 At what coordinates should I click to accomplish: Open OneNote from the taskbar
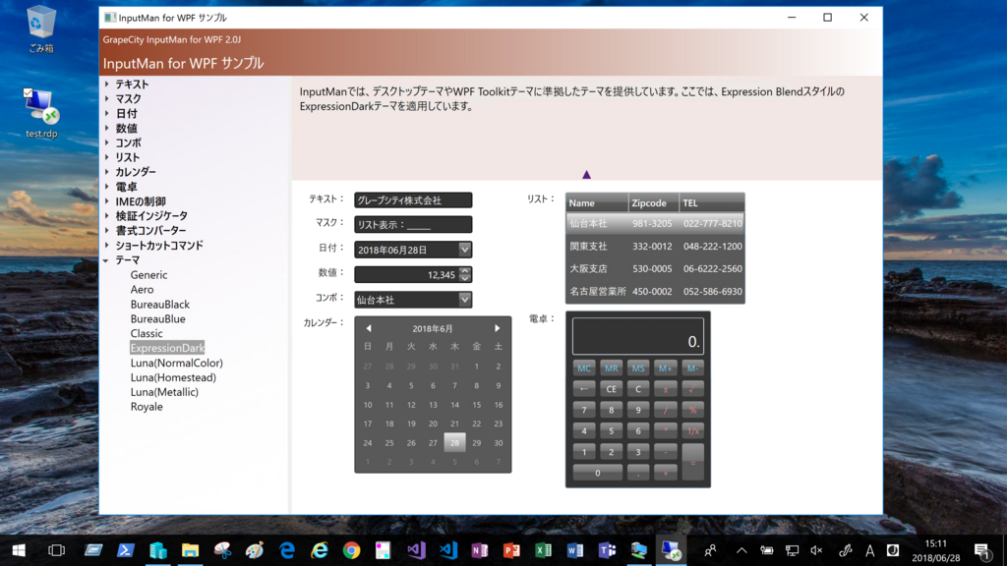tap(480, 550)
